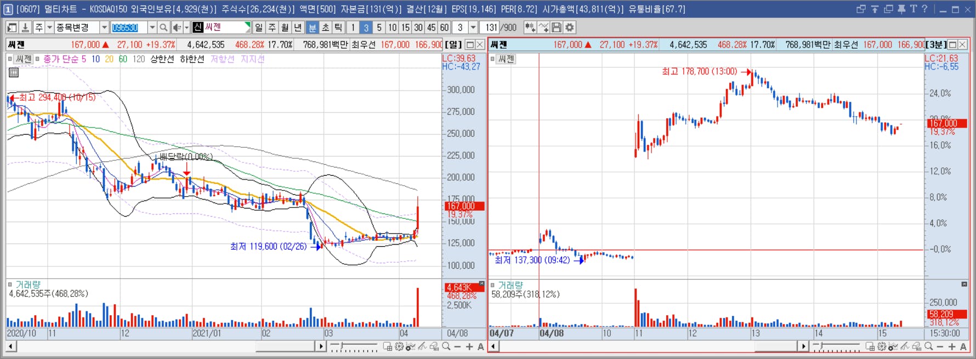Click the data table grid icon on daily chart
This screenshot has height=359, width=976.
tap(14, 72)
